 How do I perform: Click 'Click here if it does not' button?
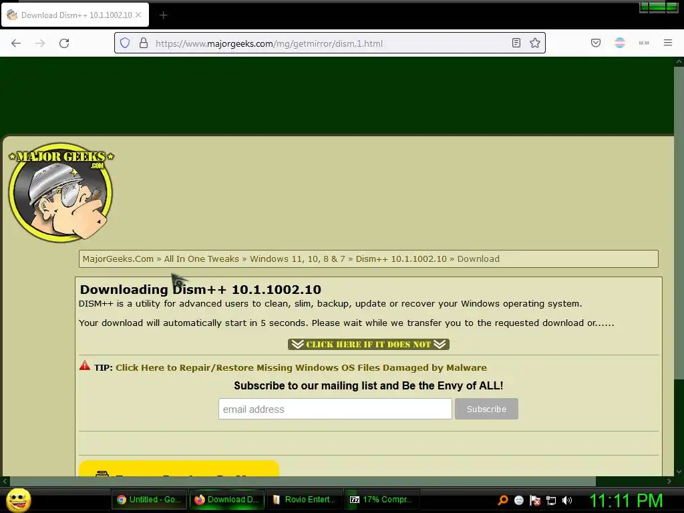point(368,344)
